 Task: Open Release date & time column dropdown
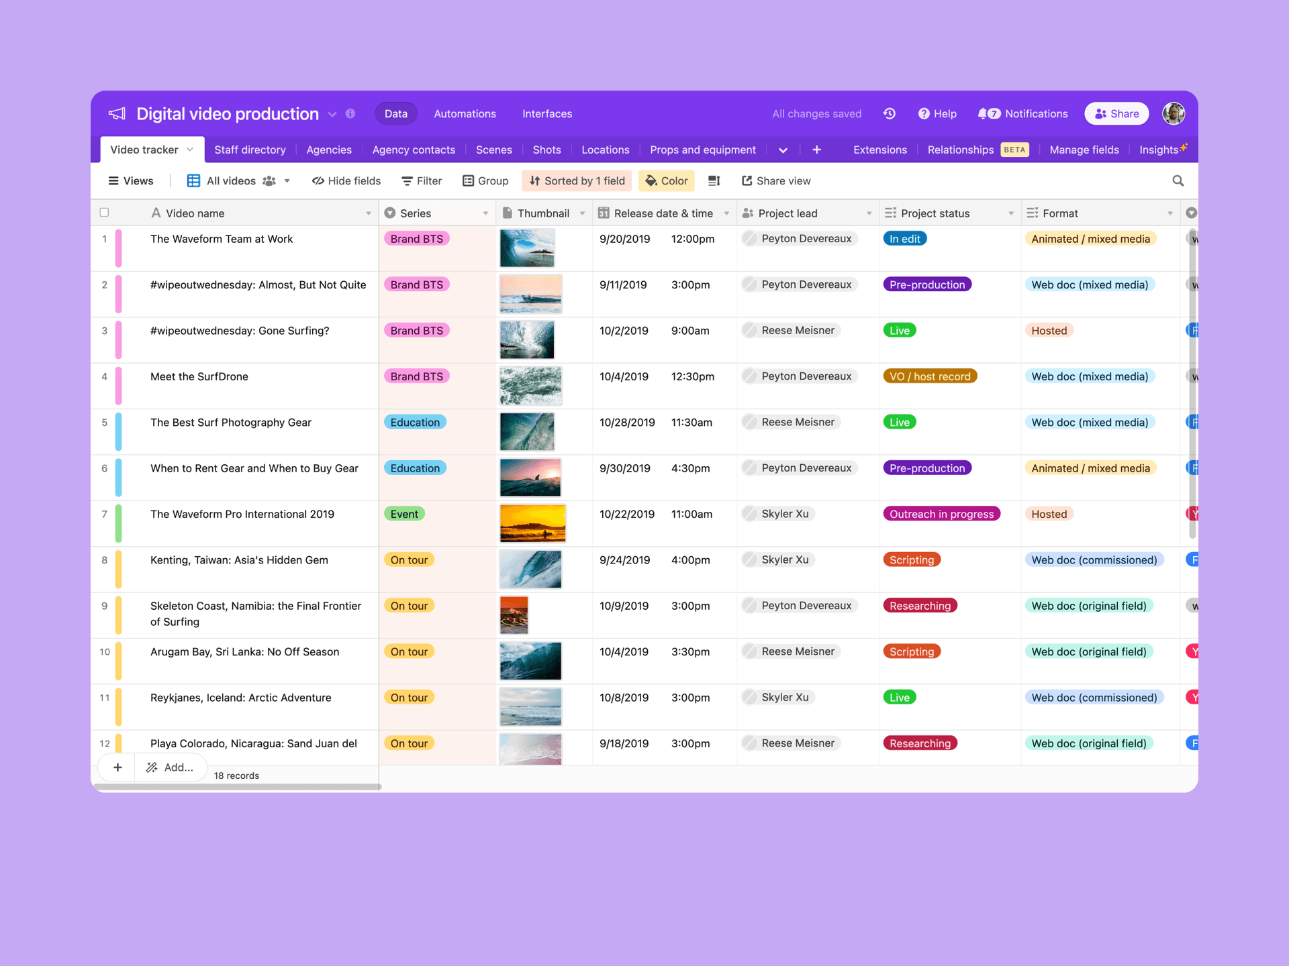(x=726, y=213)
